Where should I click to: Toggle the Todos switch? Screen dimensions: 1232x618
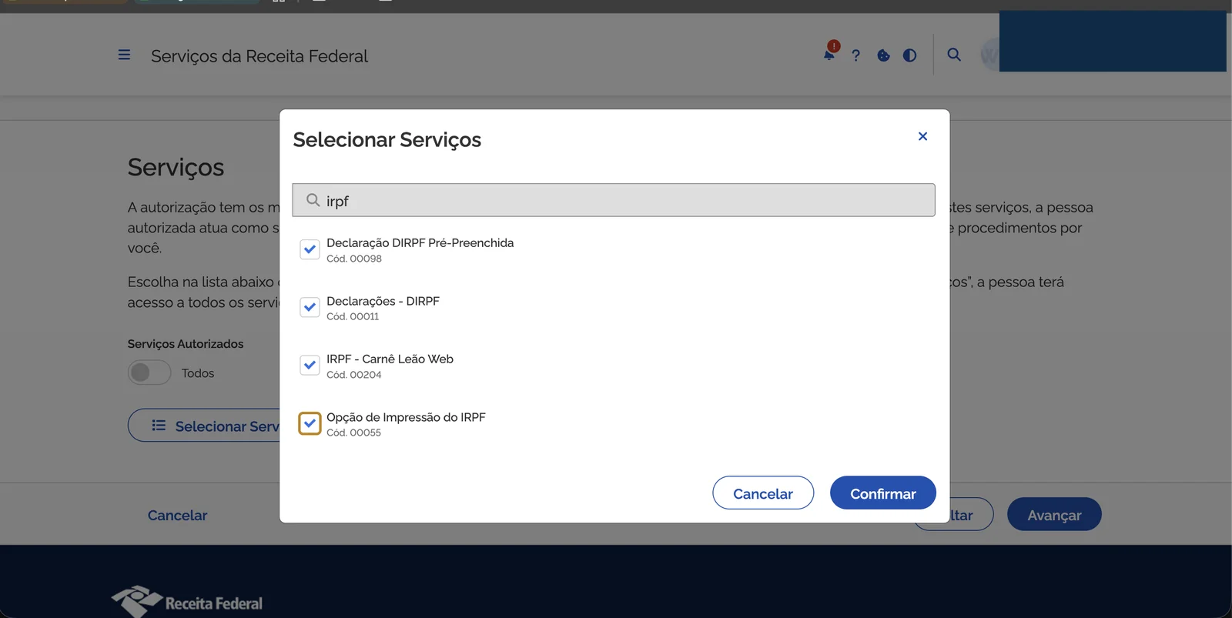point(149,372)
